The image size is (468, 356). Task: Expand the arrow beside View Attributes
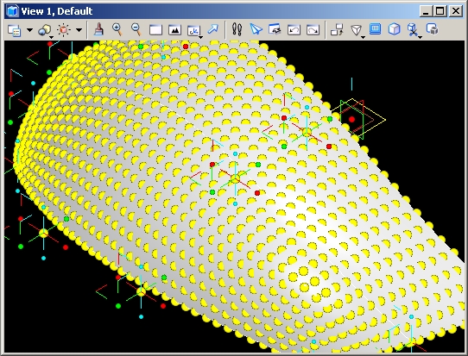point(30,30)
